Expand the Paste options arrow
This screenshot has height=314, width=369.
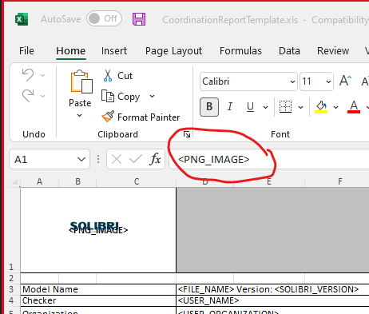pyautogui.click(x=80, y=115)
